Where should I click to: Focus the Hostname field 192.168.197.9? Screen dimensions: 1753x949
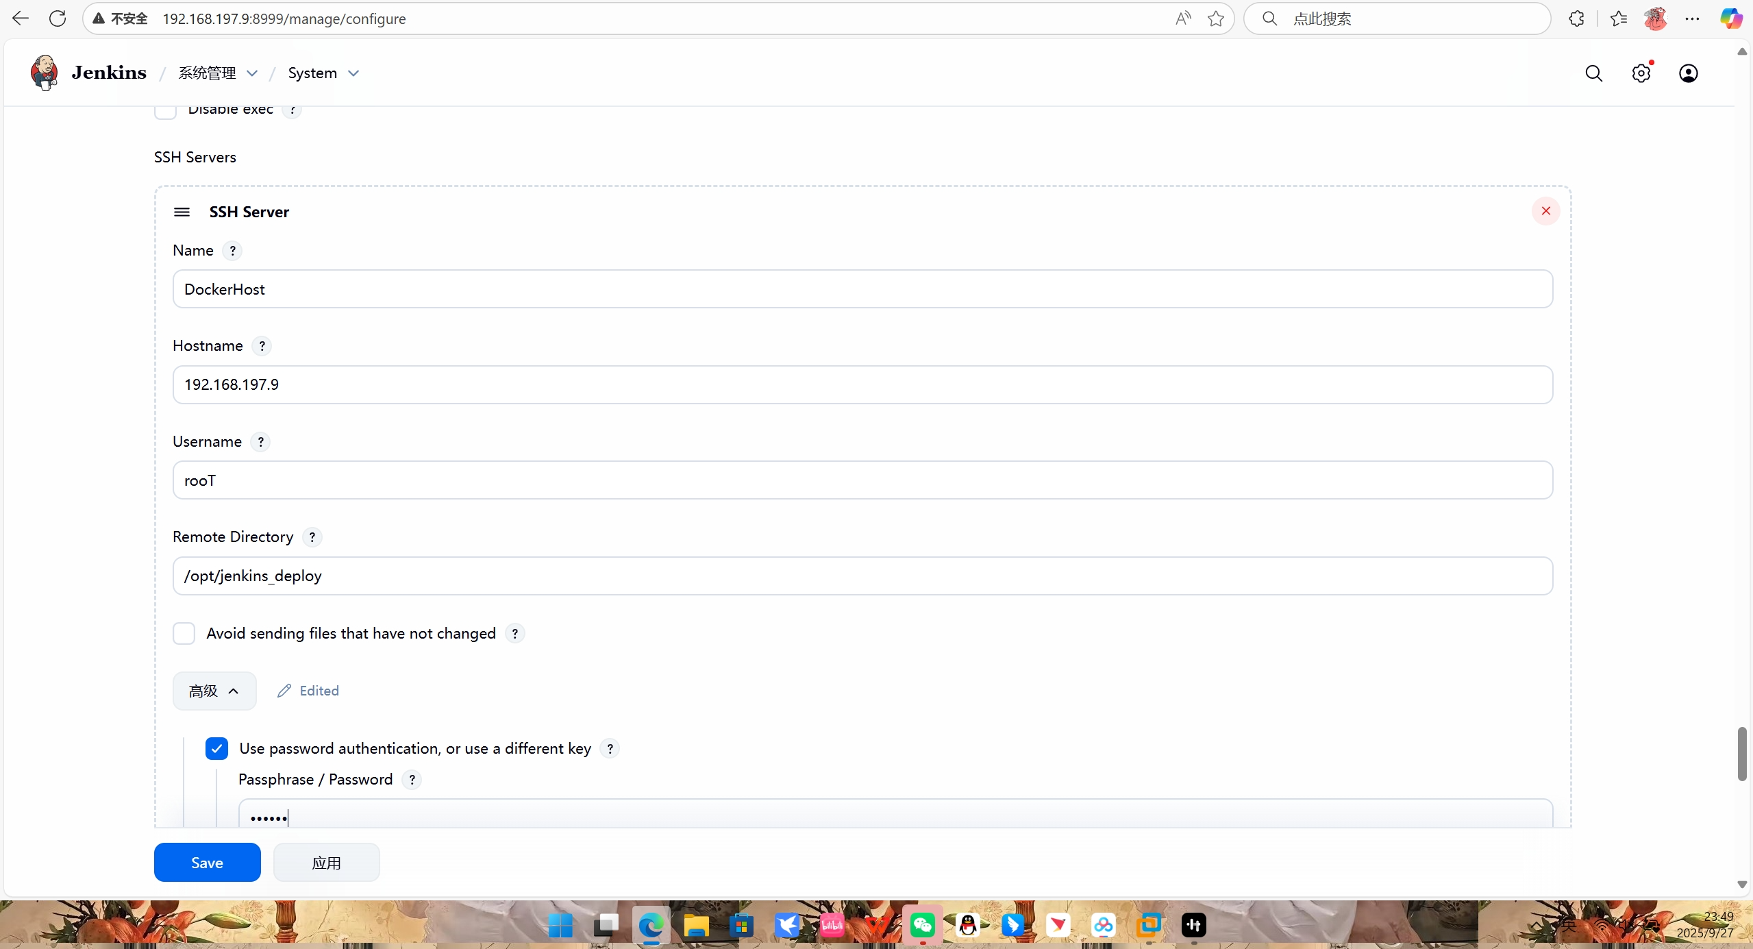click(x=862, y=384)
